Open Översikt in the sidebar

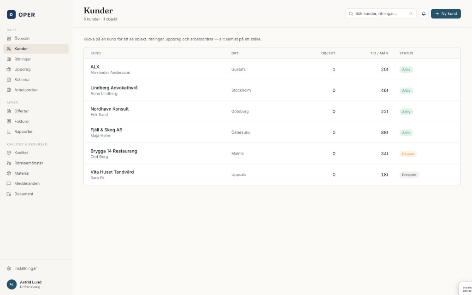click(36, 39)
